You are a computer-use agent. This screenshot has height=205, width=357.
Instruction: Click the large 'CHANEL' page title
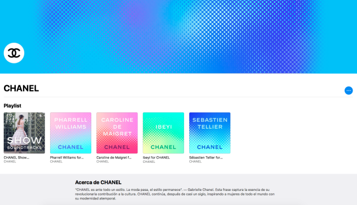coord(21,88)
